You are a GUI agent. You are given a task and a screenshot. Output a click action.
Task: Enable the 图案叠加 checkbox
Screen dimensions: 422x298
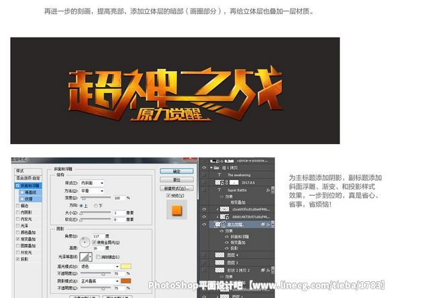[17, 246]
